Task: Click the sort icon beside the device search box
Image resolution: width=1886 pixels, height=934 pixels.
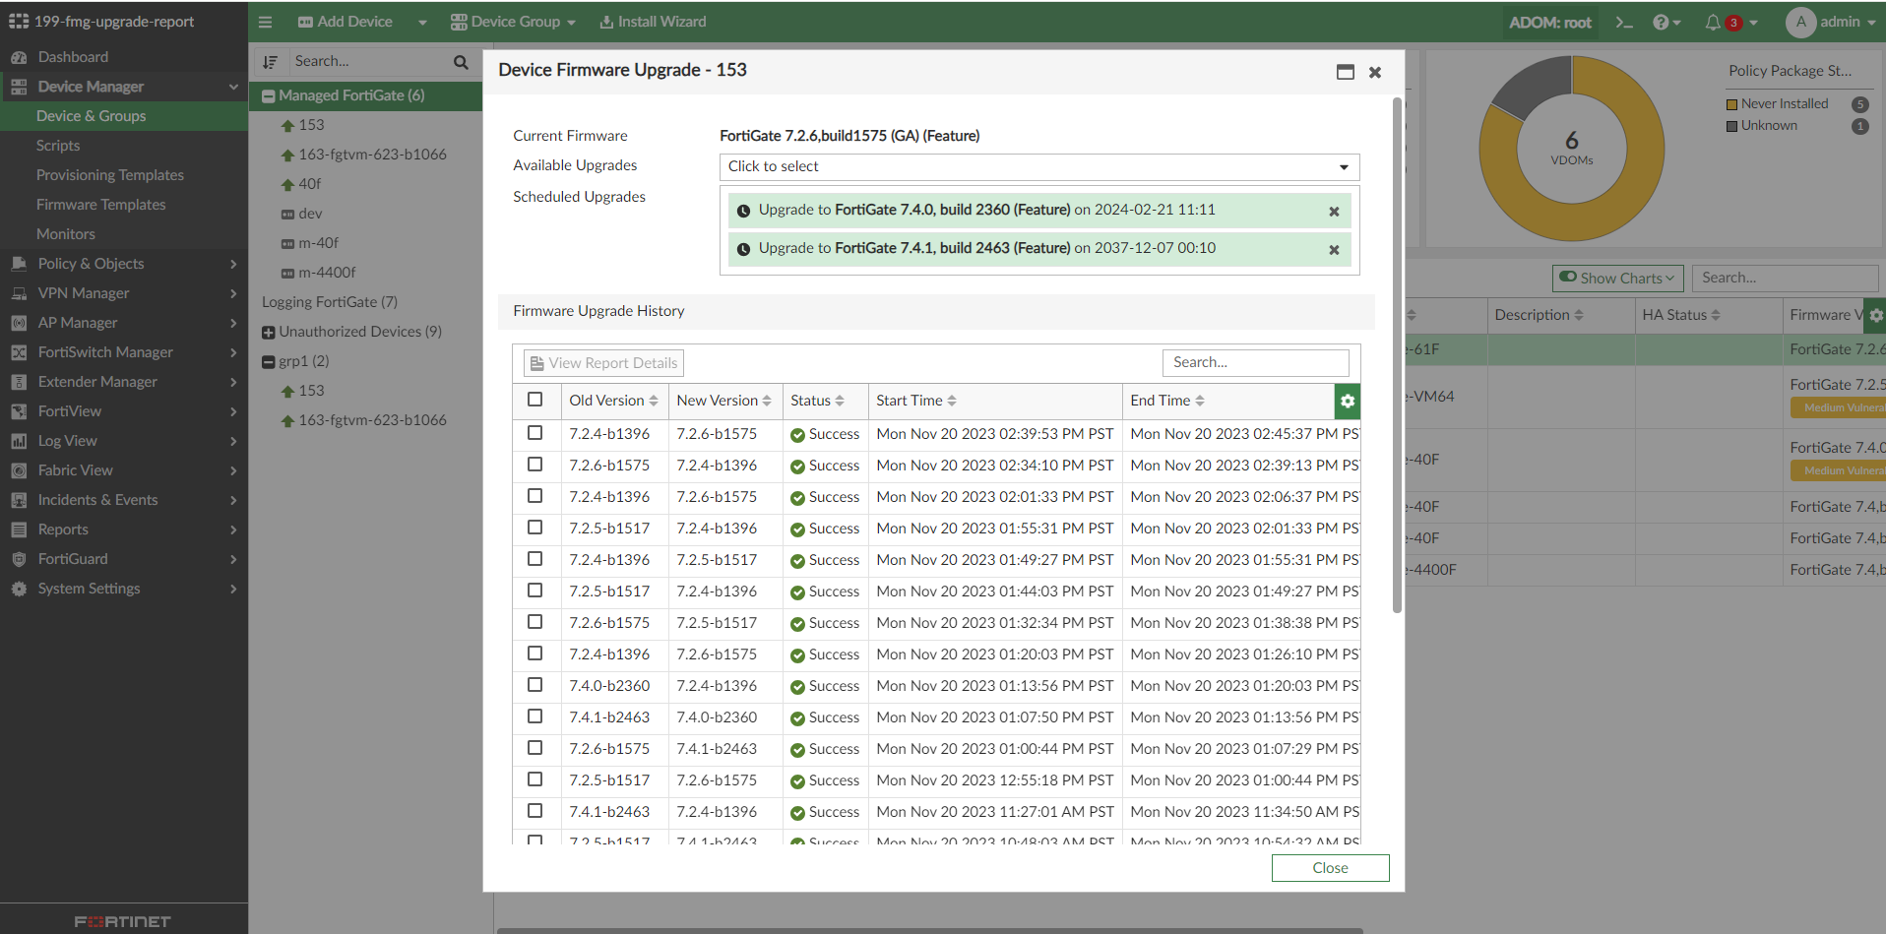Action: click(271, 61)
